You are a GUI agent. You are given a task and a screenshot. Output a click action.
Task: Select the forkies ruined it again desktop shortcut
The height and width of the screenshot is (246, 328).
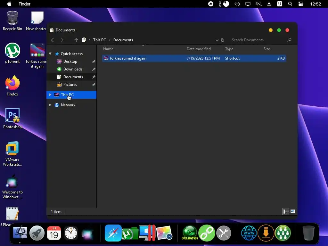click(37, 56)
